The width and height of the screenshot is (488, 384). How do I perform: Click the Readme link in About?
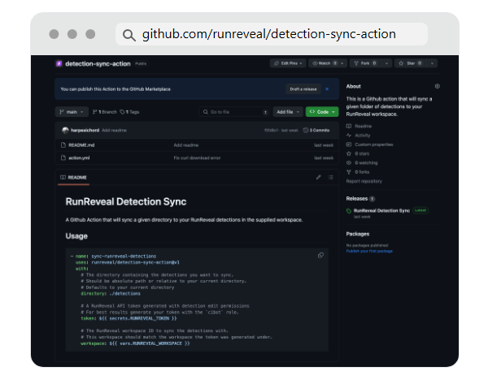click(364, 126)
